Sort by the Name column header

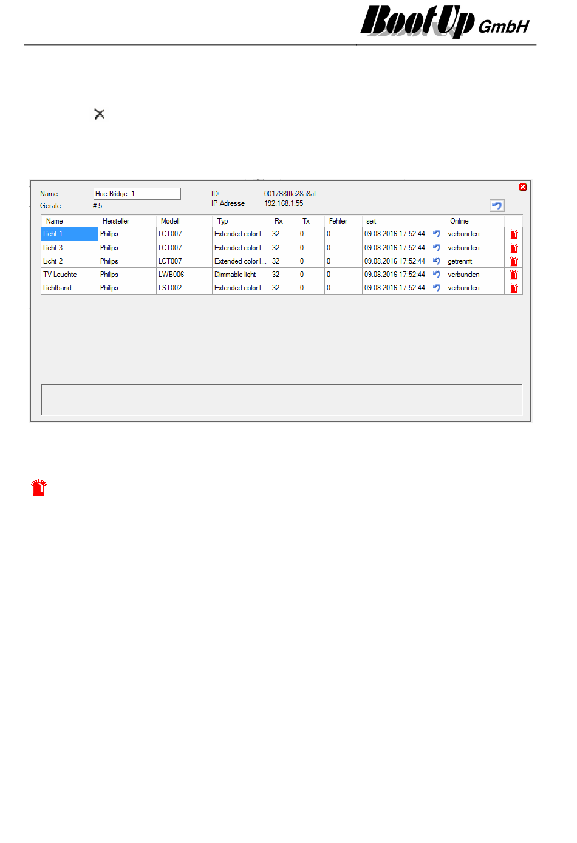point(69,221)
